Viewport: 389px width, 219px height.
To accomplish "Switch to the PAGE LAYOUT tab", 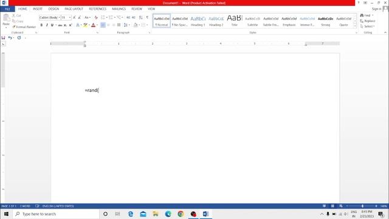I will click(74, 9).
